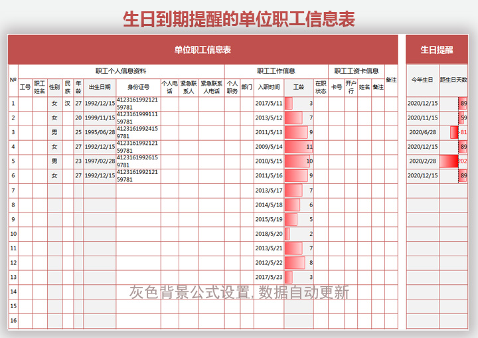478x338 pixels.
Task: Click the 开户行 column header
Action: coord(351,87)
